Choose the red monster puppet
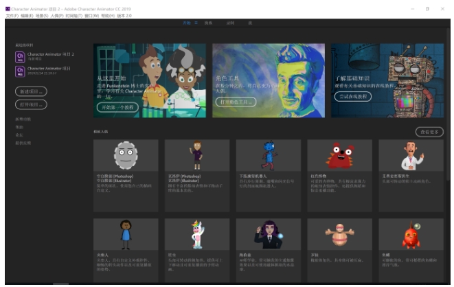Viewport: 454px width, 287px height. [339, 155]
